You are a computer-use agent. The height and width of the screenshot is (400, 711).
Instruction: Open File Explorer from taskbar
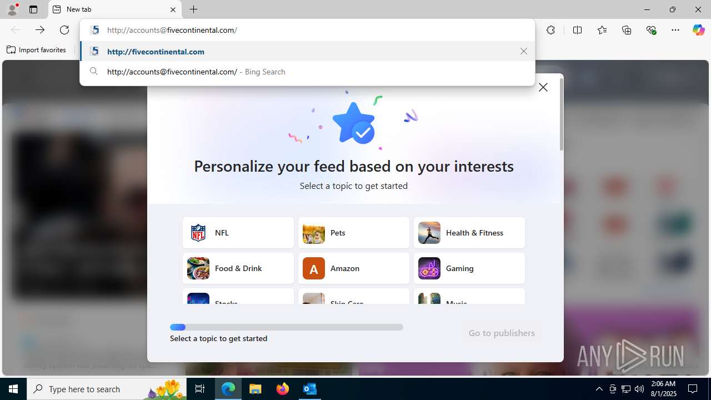[x=256, y=389]
